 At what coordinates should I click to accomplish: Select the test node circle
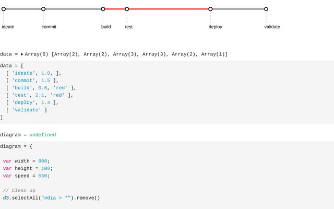[x=127, y=9]
